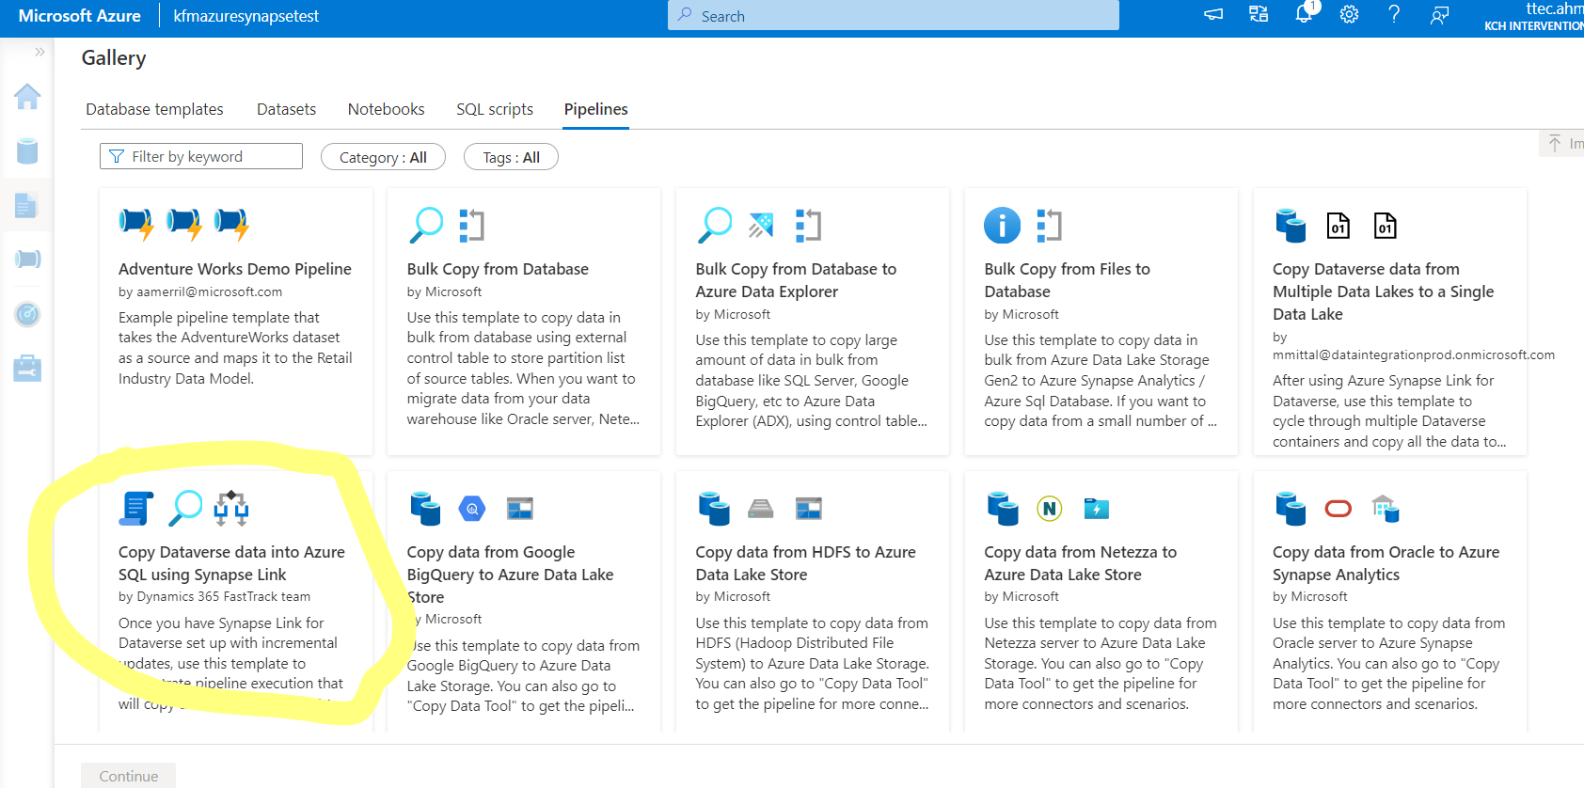Click the Import button at right edge
This screenshot has width=1584, height=788.
(1563, 144)
